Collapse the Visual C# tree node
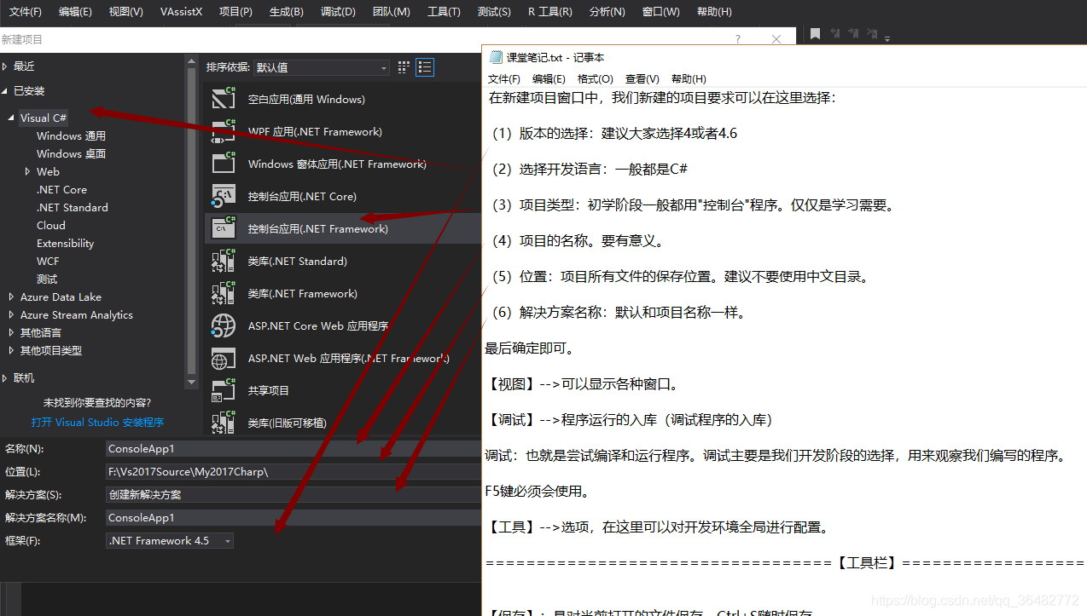The image size is (1087, 616). pyautogui.click(x=11, y=118)
